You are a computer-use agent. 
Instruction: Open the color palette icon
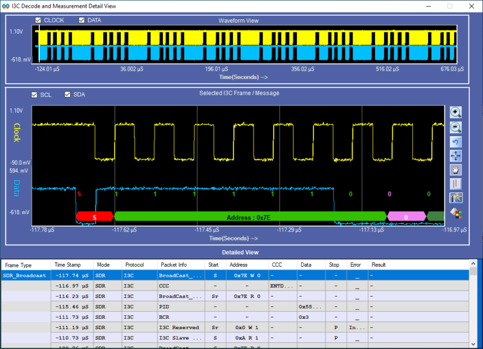455,211
